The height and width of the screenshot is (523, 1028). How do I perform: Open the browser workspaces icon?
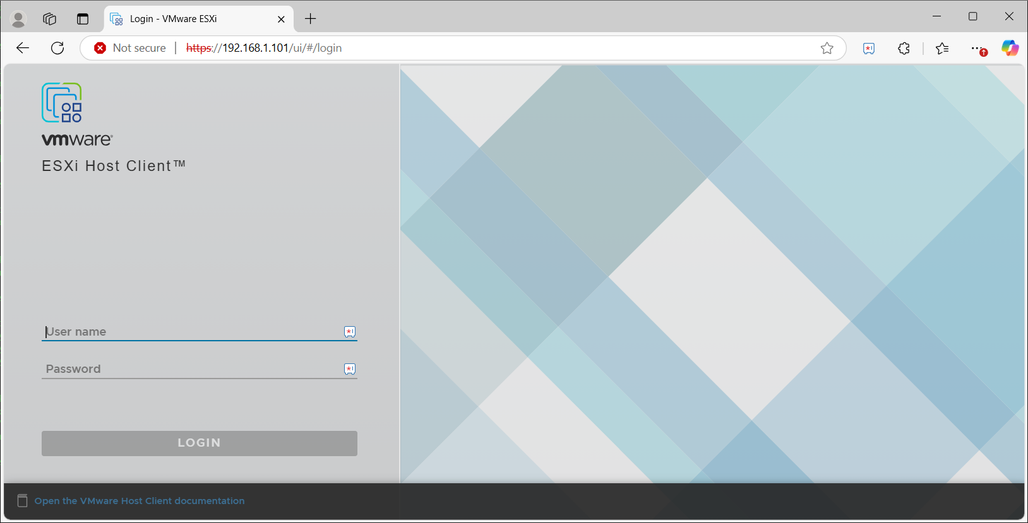(x=50, y=19)
